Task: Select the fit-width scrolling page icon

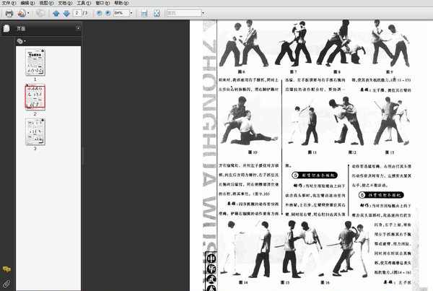Action: tap(144, 13)
